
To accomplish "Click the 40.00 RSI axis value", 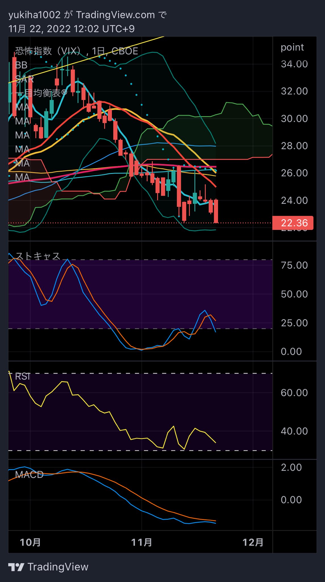I will [294, 431].
